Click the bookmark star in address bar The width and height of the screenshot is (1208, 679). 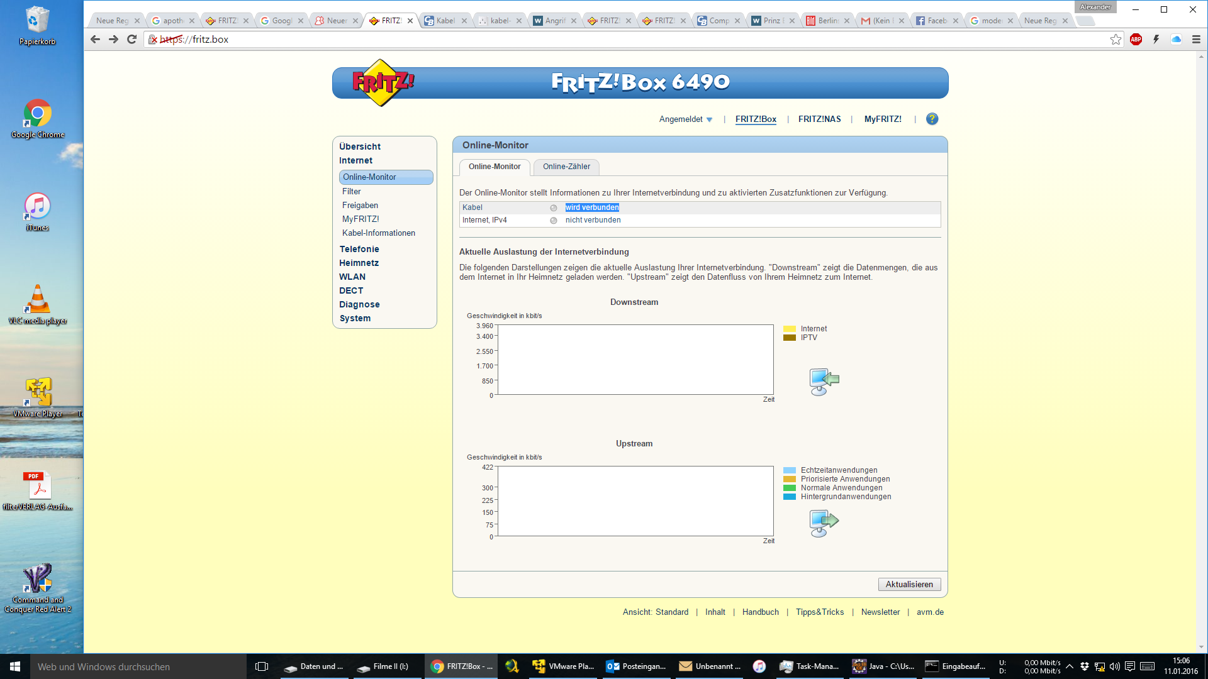pyautogui.click(x=1116, y=40)
